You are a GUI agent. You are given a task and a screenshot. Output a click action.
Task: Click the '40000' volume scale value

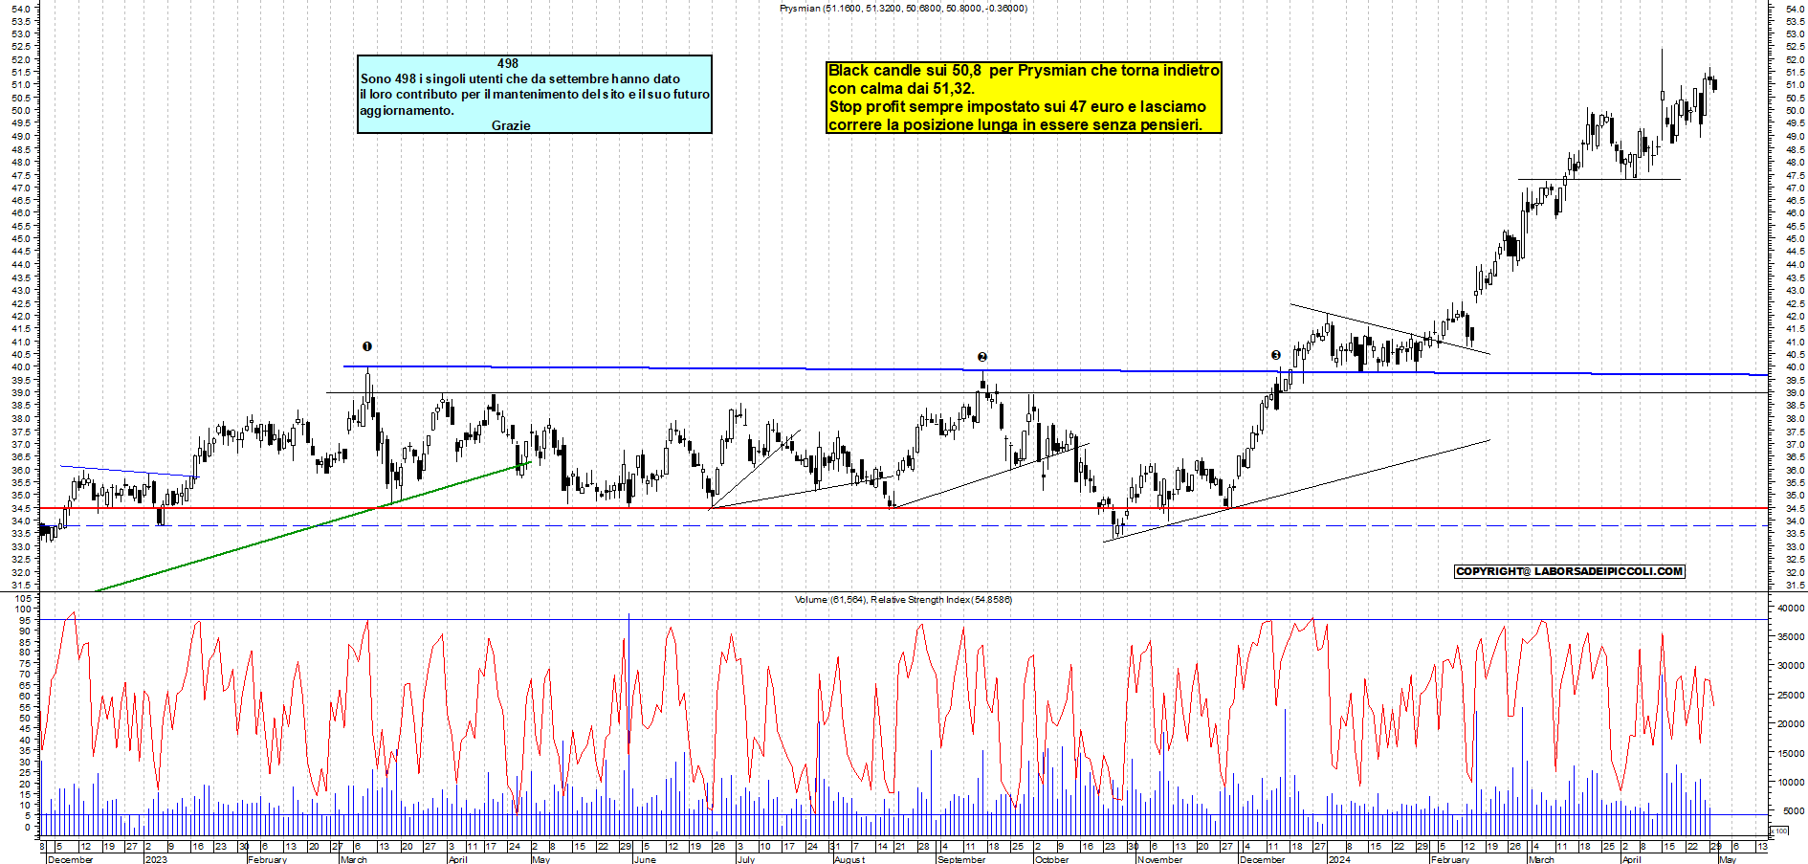pyautogui.click(x=1791, y=609)
